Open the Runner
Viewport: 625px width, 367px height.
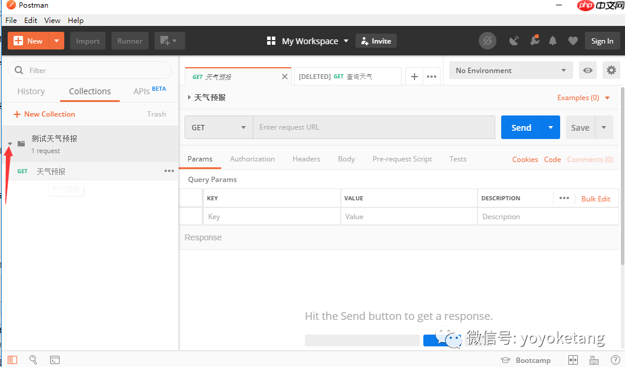[x=130, y=41]
